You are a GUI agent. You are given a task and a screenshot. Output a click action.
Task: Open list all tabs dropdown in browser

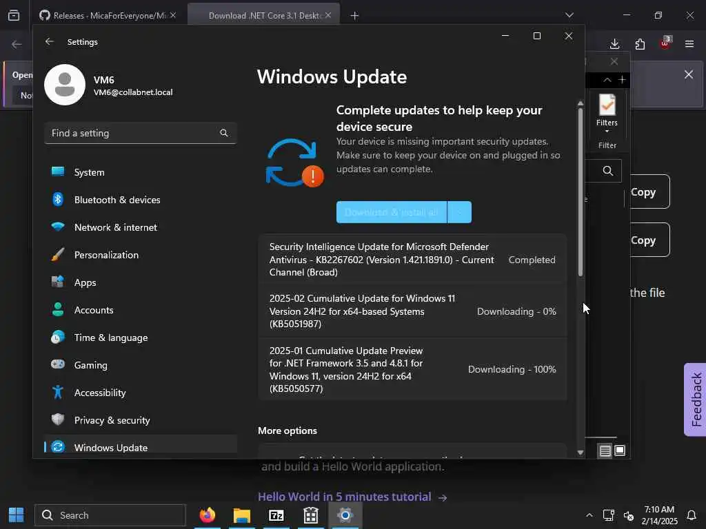(569, 15)
